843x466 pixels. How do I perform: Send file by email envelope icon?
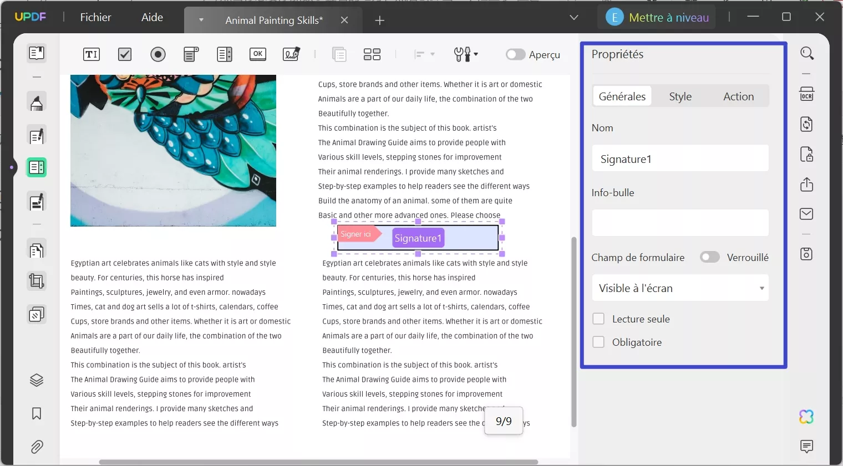click(807, 214)
